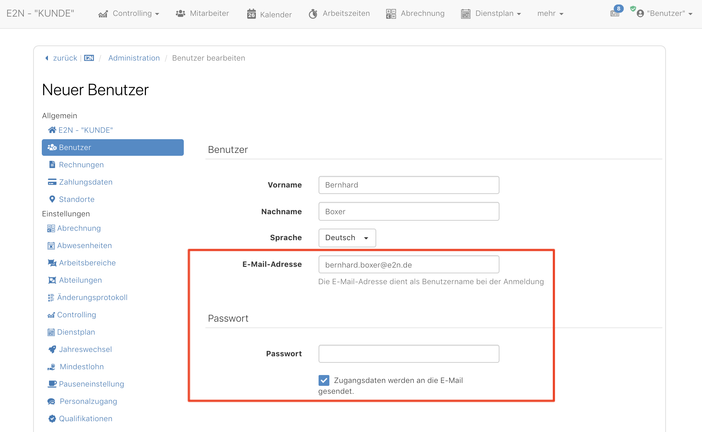This screenshot has width=702, height=432.
Task: Click the Abrechnung calculator icon in navbar
Action: pos(391,14)
